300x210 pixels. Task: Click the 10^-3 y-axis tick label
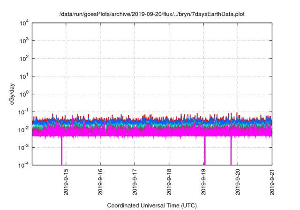click(23, 148)
